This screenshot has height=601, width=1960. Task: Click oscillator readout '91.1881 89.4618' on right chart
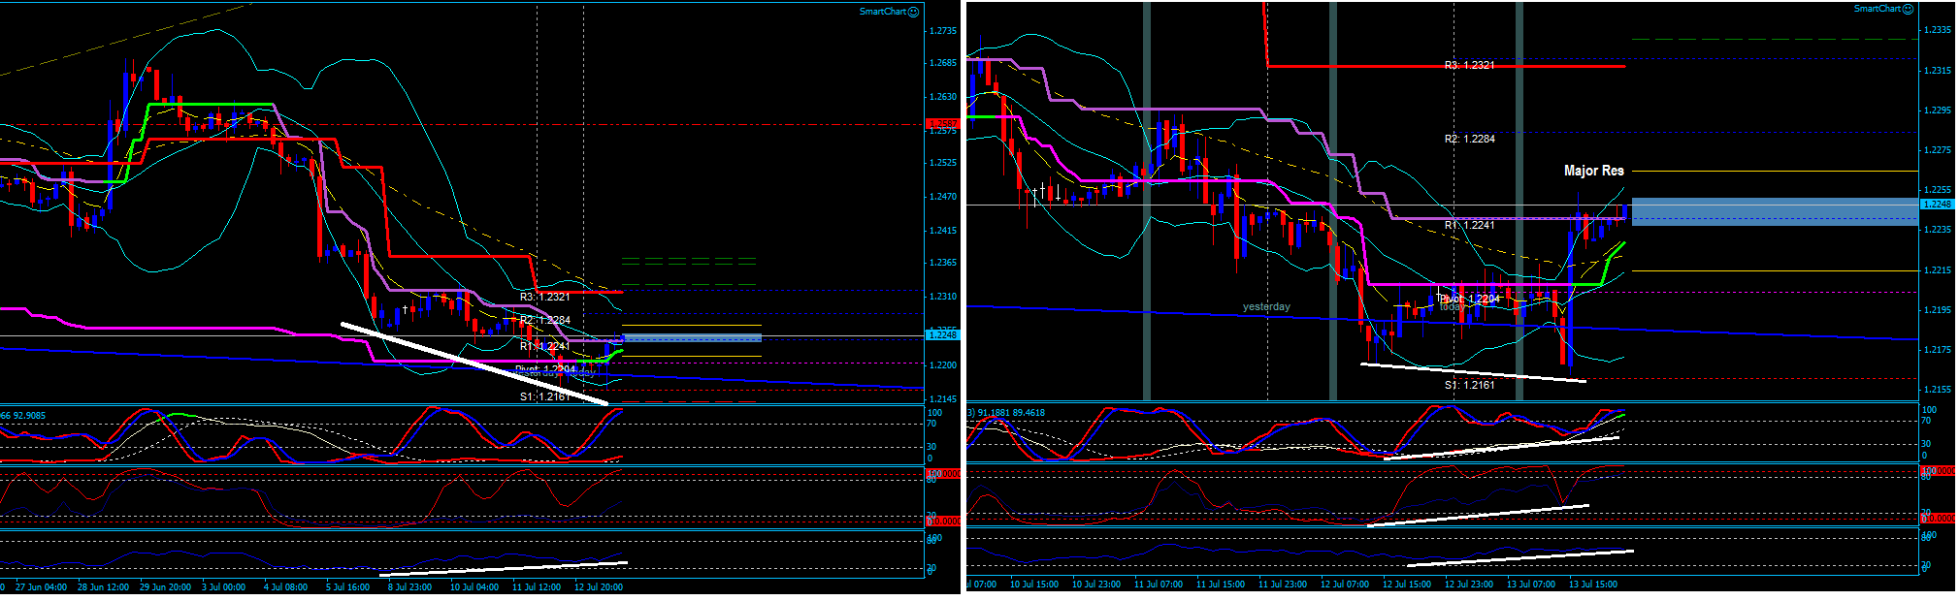pos(1011,413)
